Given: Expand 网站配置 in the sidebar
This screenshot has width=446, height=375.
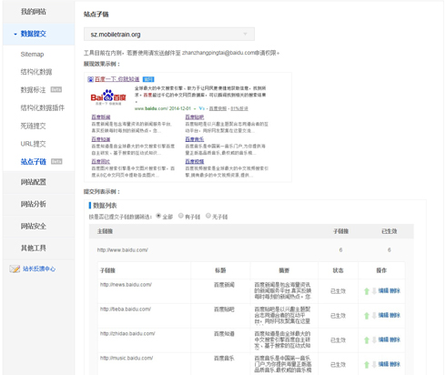Looking at the screenshot, I should [34, 182].
